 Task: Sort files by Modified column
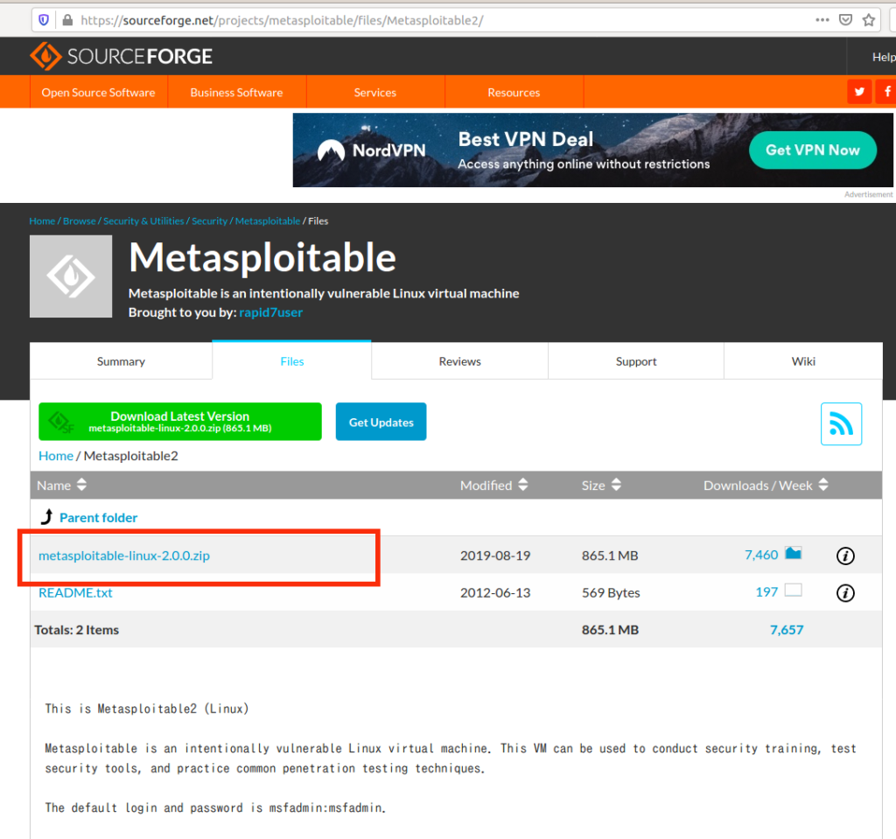(x=493, y=486)
